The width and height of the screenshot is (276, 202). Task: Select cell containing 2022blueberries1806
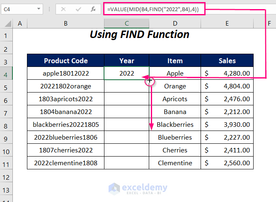(x=65, y=138)
